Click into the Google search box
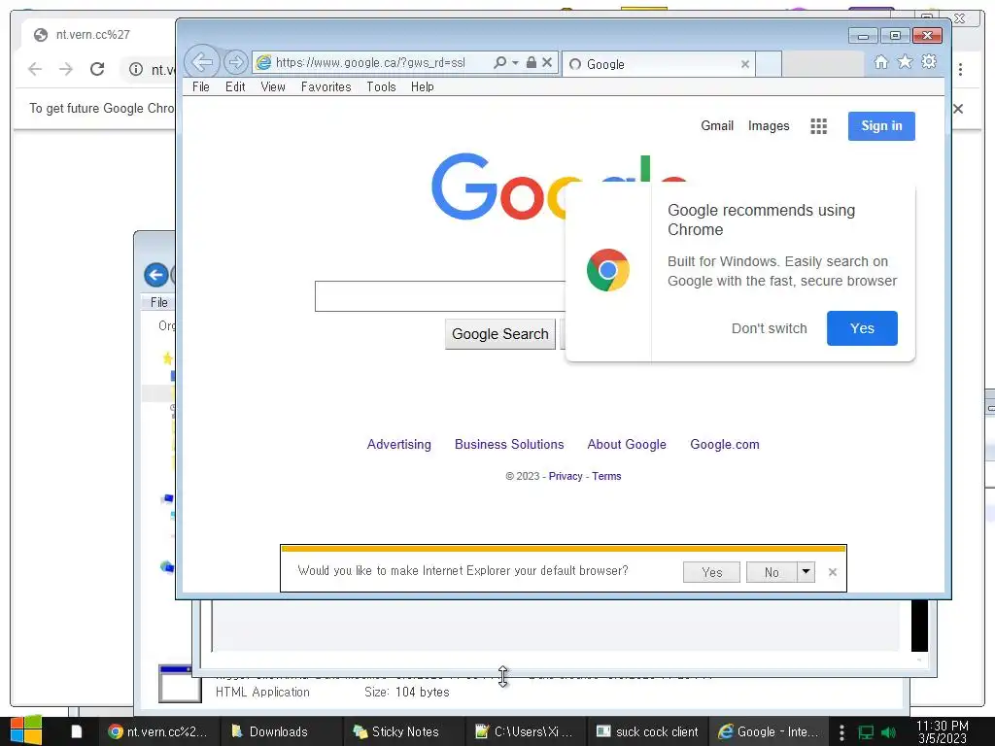 [440, 296]
